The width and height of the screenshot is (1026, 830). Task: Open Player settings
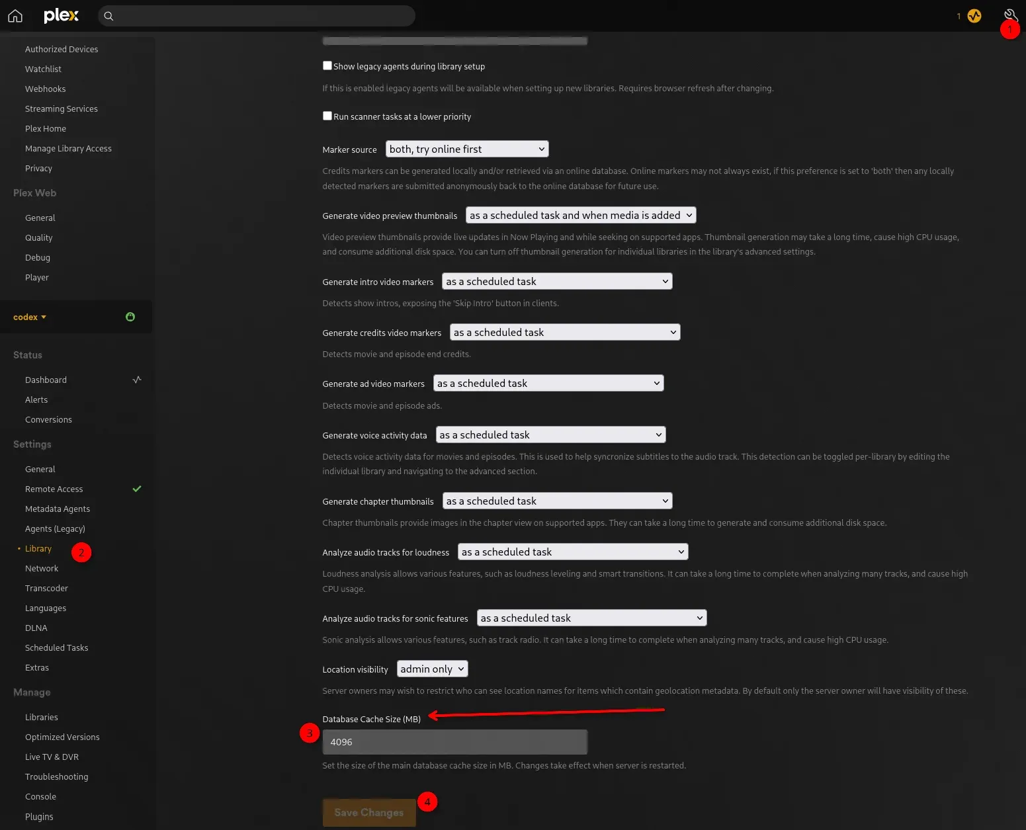[x=37, y=277]
